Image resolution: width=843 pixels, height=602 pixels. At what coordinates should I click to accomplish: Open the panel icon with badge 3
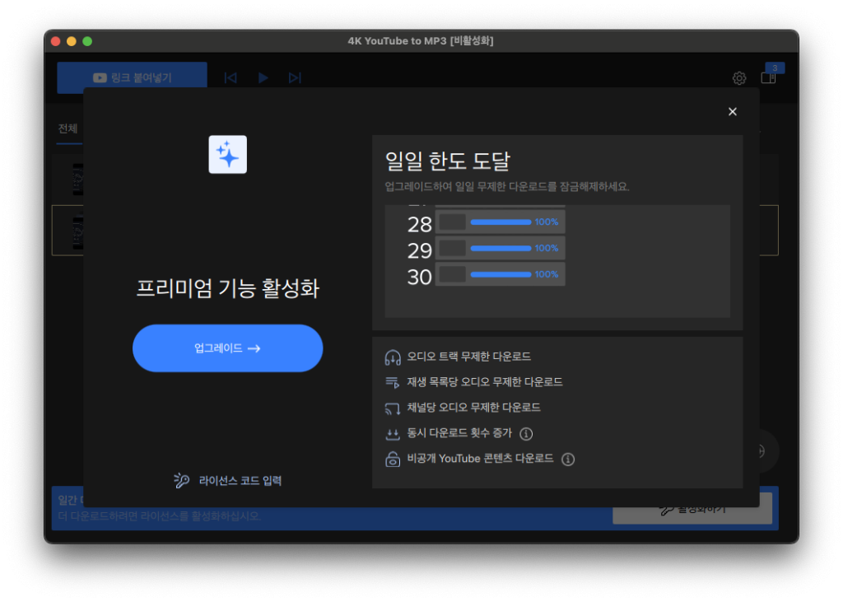[x=768, y=77]
